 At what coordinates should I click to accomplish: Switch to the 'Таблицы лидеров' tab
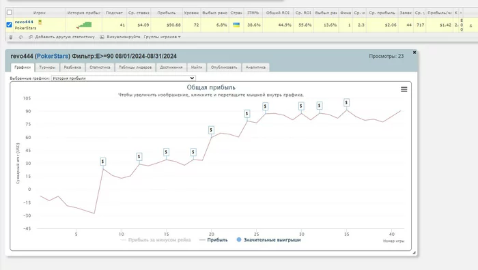coord(135,67)
